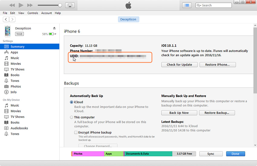Open the Account menu

46,13
